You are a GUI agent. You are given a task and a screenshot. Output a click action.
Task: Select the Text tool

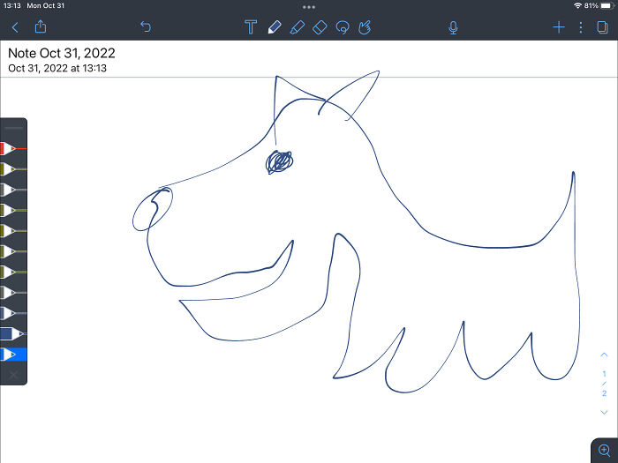click(x=251, y=27)
